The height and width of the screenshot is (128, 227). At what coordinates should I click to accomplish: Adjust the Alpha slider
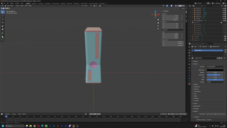point(215,80)
